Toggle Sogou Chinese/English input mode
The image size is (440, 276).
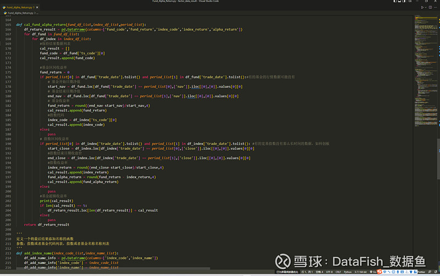pos(384,272)
